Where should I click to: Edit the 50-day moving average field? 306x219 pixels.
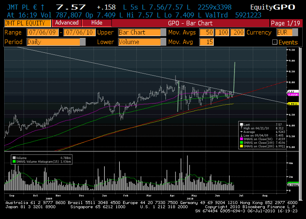[x=207, y=32]
